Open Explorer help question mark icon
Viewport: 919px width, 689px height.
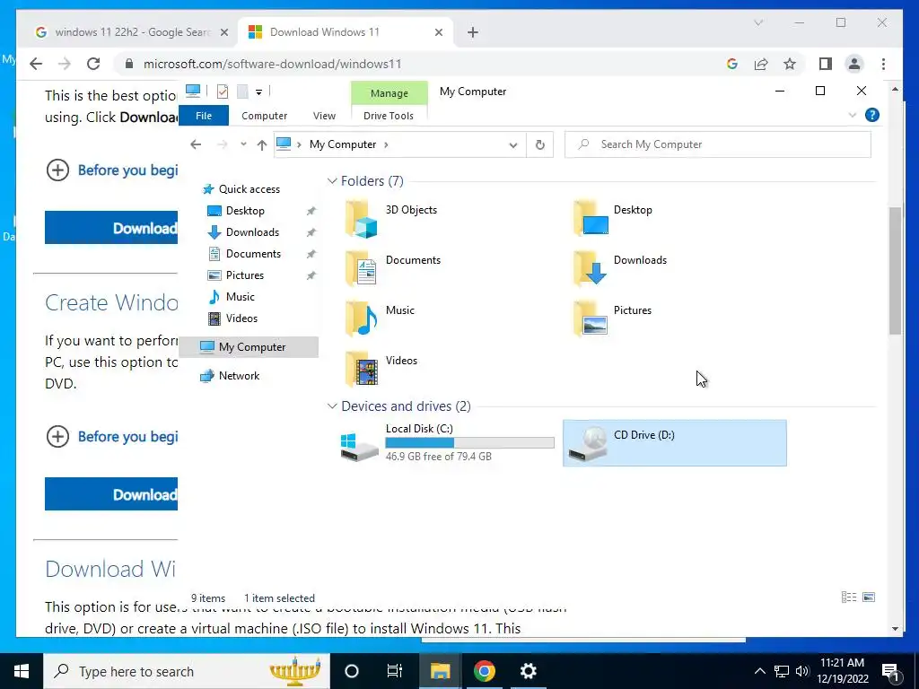click(872, 116)
